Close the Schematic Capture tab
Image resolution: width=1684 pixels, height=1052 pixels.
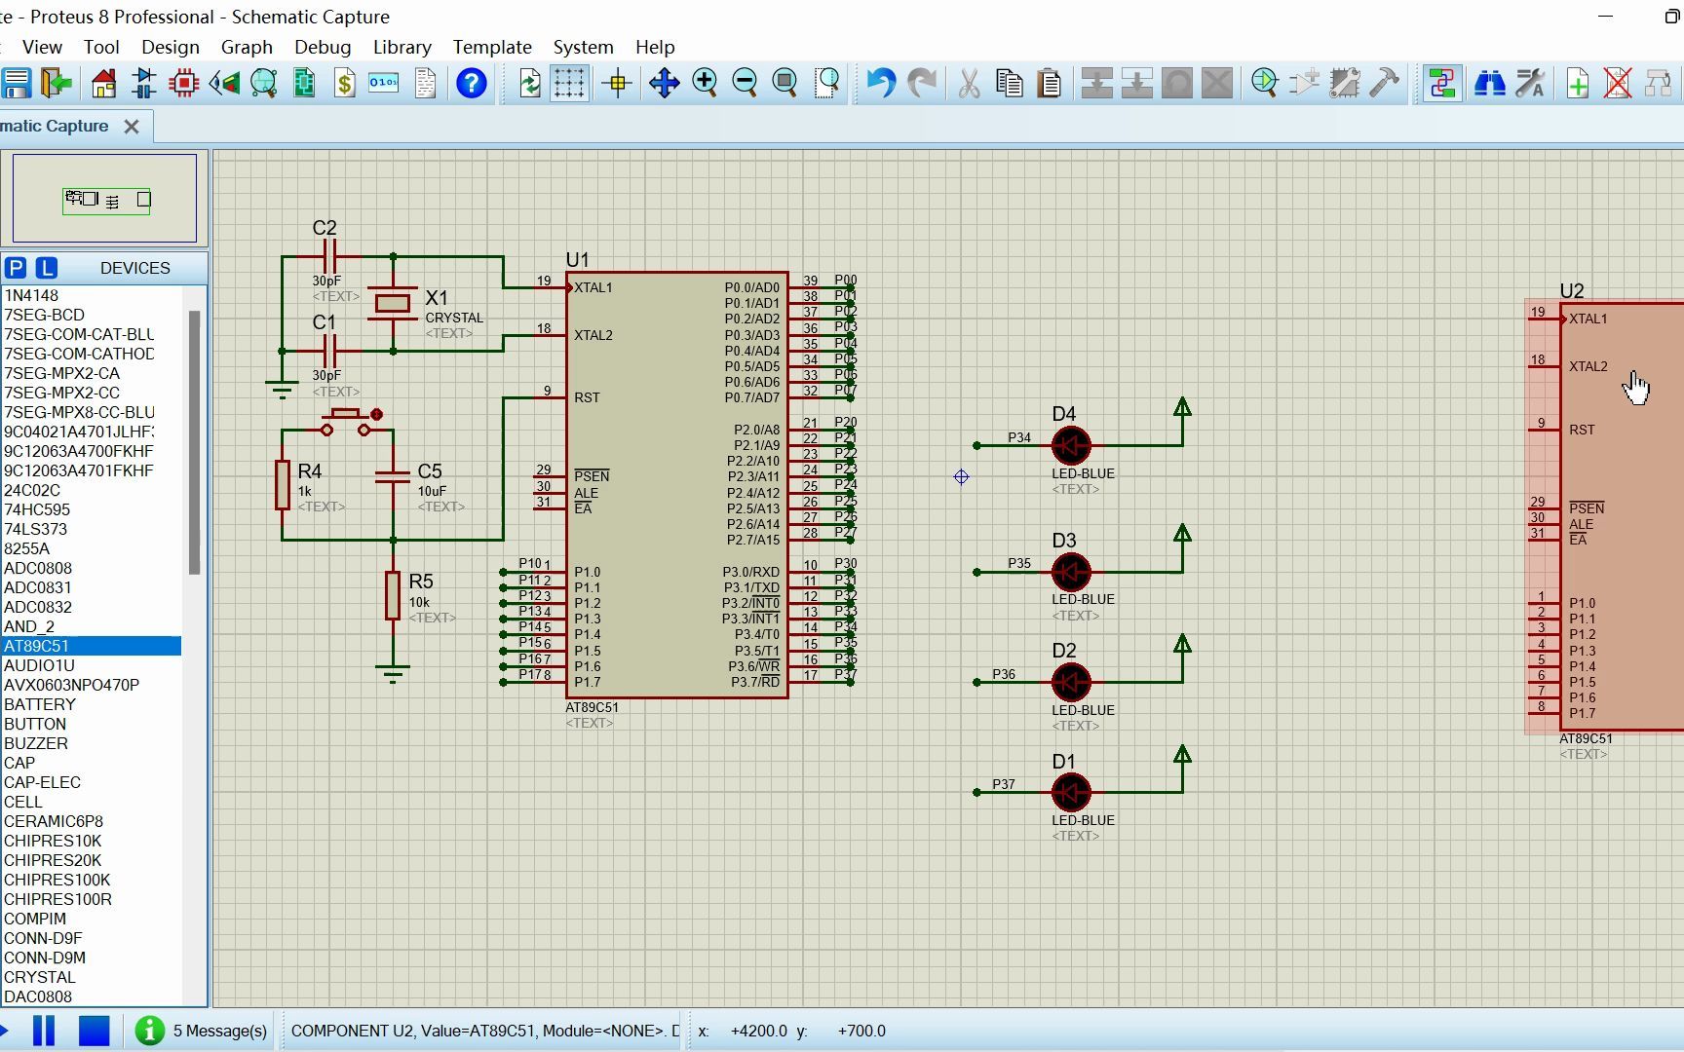pyautogui.click(x=132, y=127)
